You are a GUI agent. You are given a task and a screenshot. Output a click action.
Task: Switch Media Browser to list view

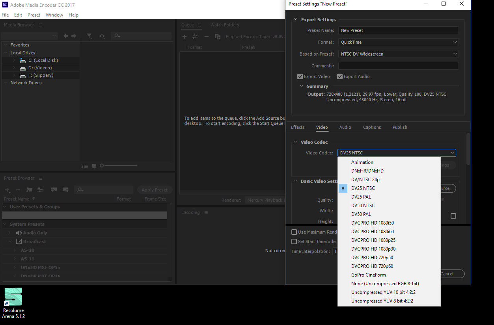tap(84, 166)
